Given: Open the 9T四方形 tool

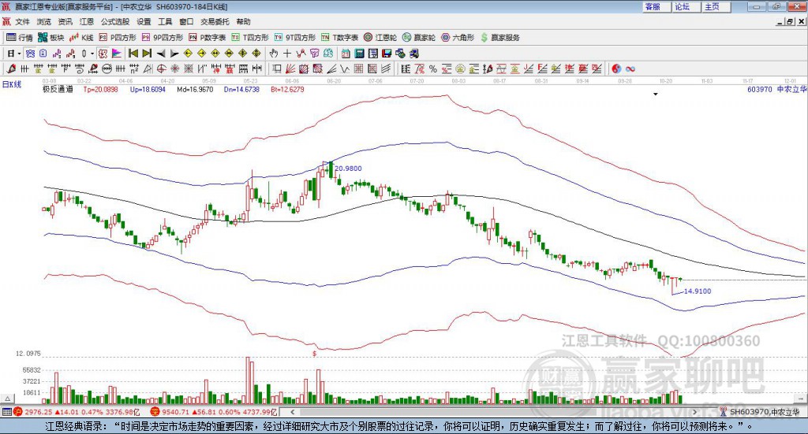Looking at the screenshot, I should point(295,38).
